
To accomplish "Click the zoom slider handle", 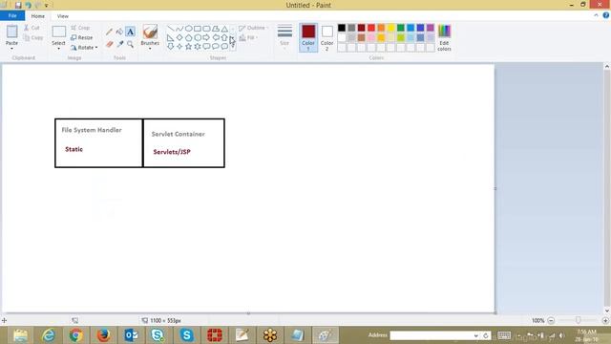I will 578,320.
